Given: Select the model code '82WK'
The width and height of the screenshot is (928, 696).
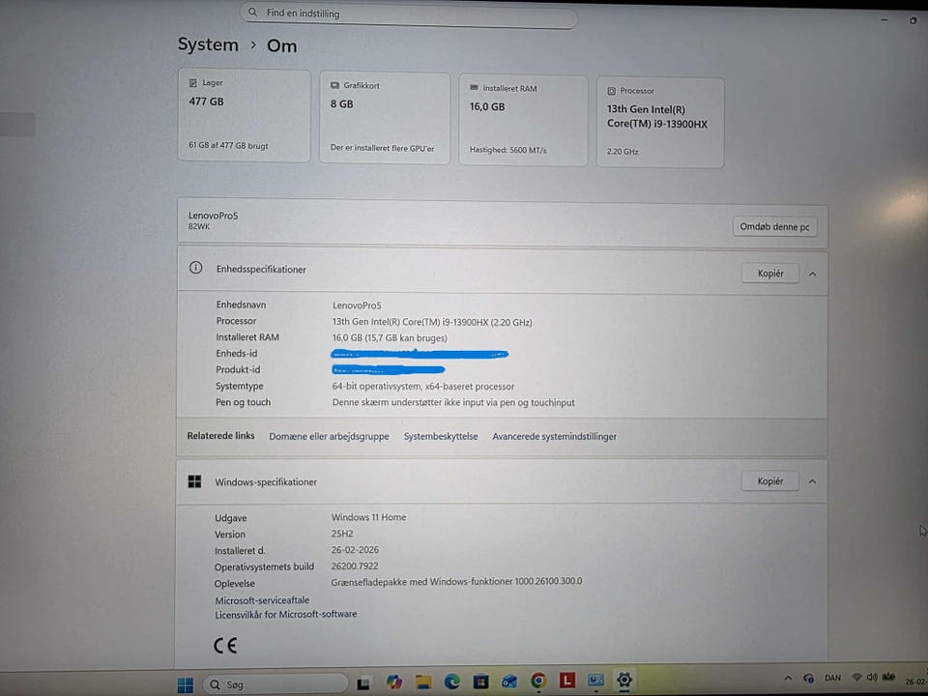Looking at the screenshot, I should pyautogui.click(x=199, y=226).
